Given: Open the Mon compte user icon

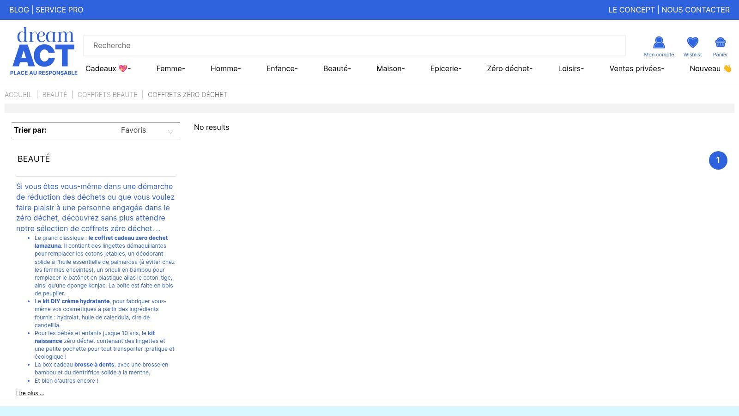Looking at the screenshot, I should coord(659,43).
